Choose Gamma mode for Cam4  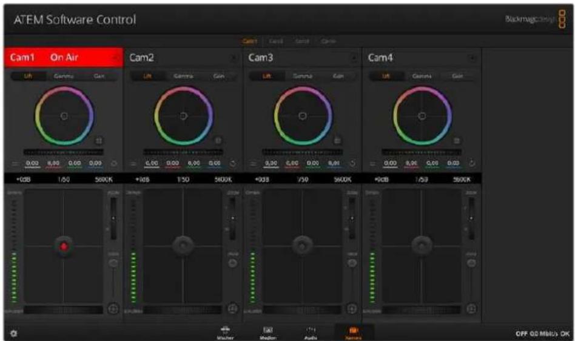422,76
